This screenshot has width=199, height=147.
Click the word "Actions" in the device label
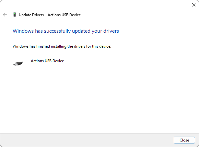click(x=38, y=61)
